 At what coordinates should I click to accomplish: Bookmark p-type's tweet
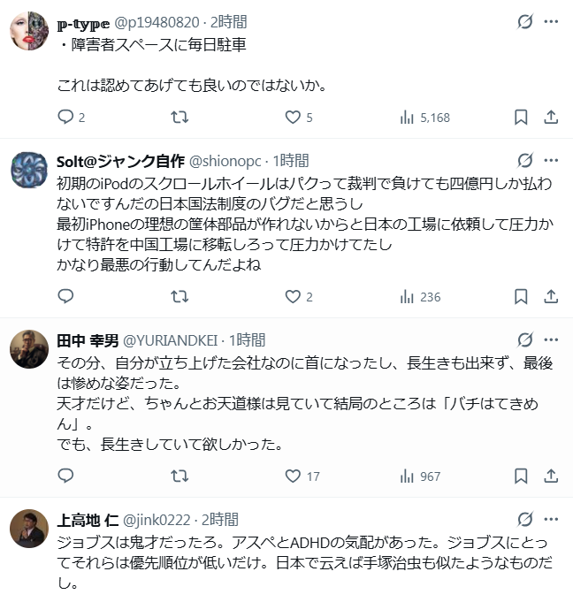click(521, 117)
